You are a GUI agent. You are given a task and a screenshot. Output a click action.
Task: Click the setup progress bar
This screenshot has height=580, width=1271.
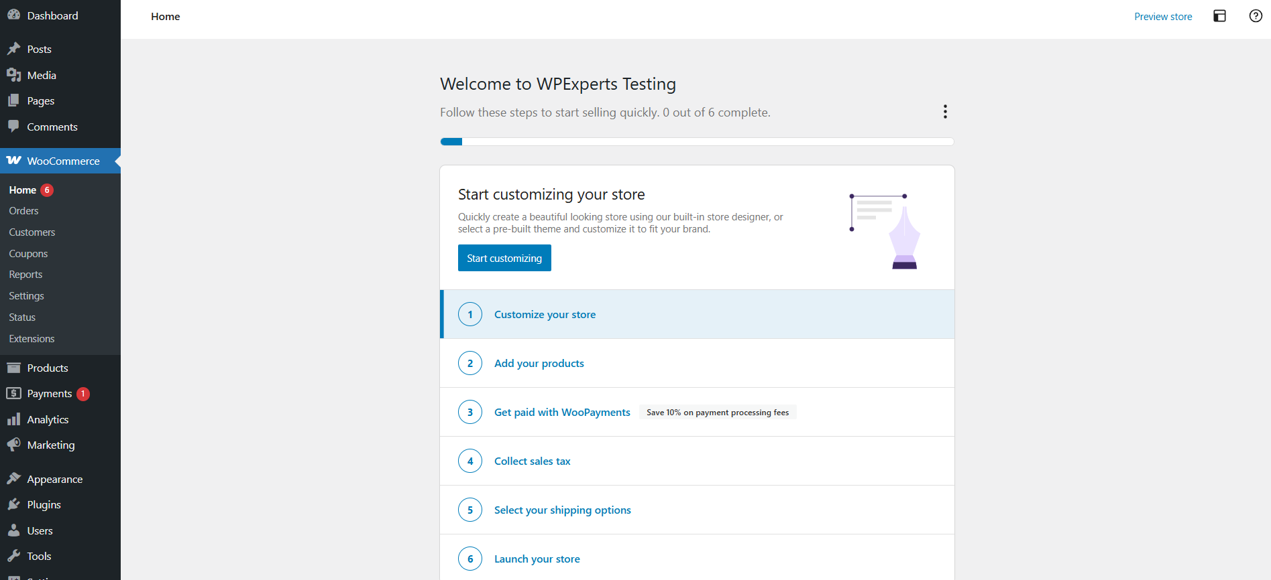tap(697, 141)
